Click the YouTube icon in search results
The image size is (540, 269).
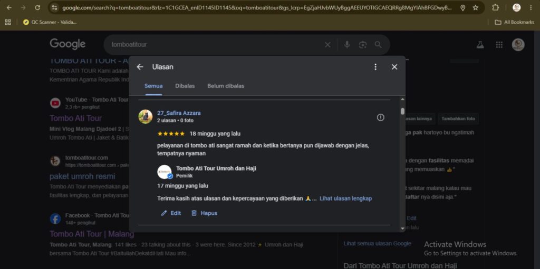55,103
